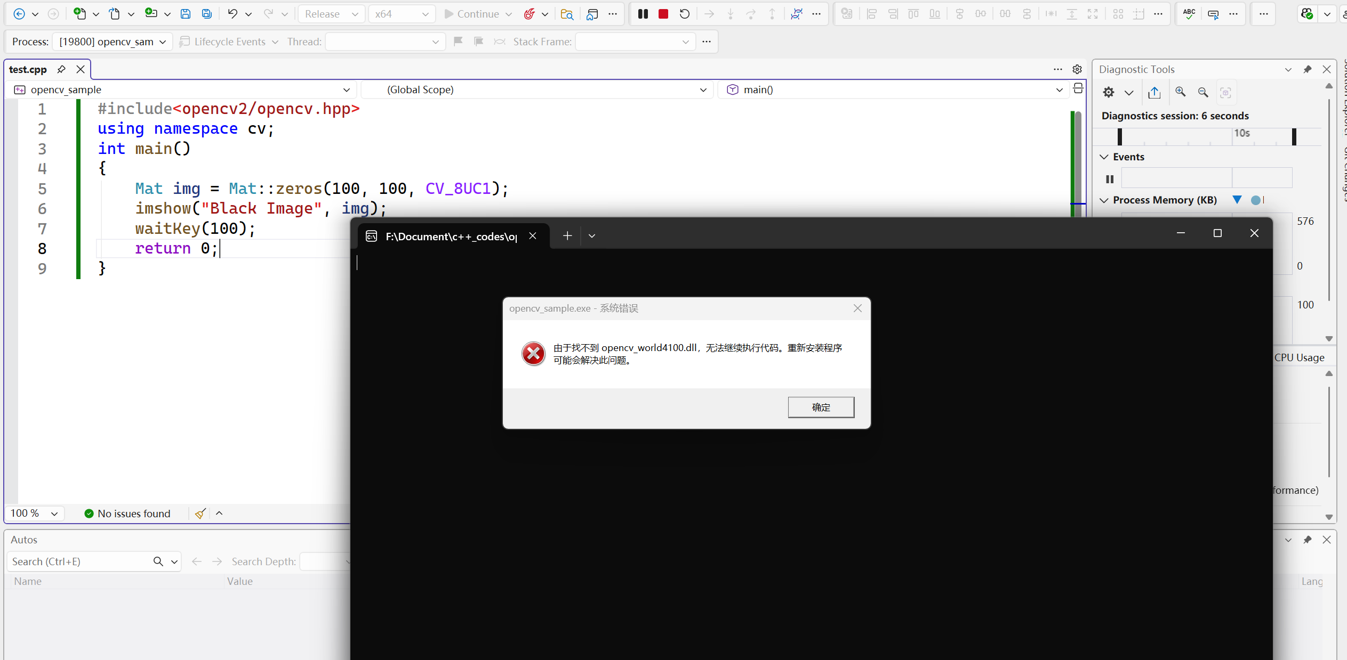
Task: Open the x64 platform dropdown
Action: (402, 14)
